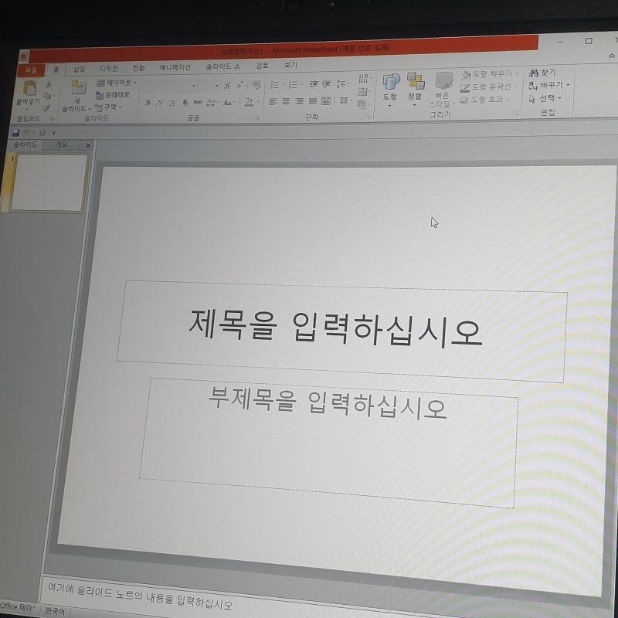Open Shape Fill (도형 채우기) color dropdown
This screenshot has height=618, width=618.
tap(490, 73)
